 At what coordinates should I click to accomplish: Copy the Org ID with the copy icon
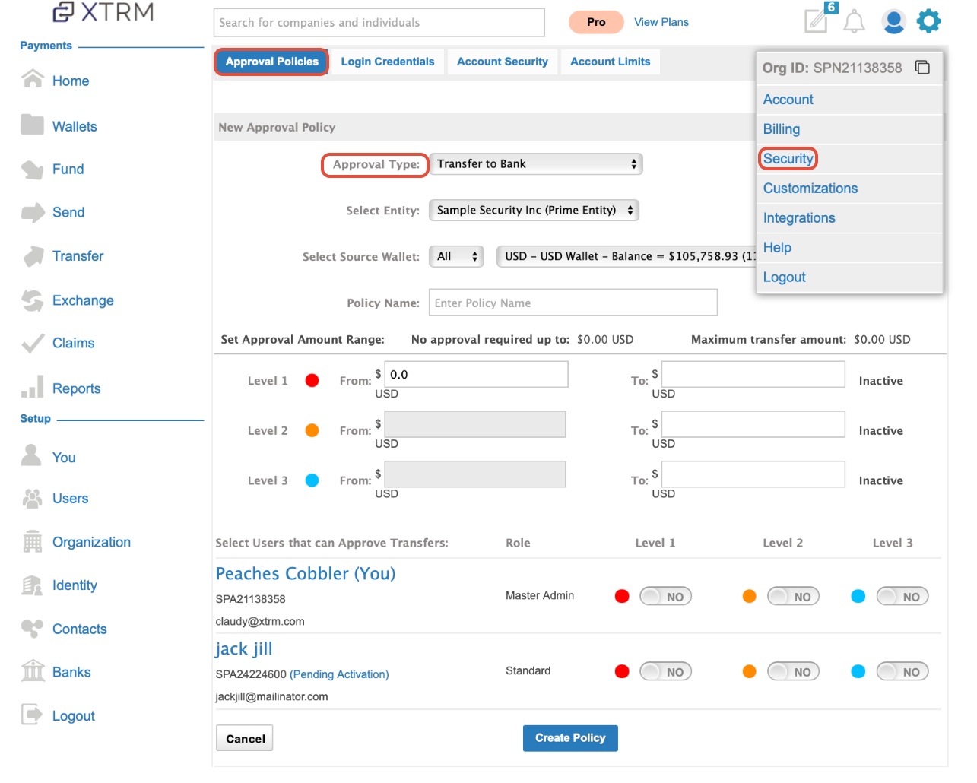tap(922, 67)
